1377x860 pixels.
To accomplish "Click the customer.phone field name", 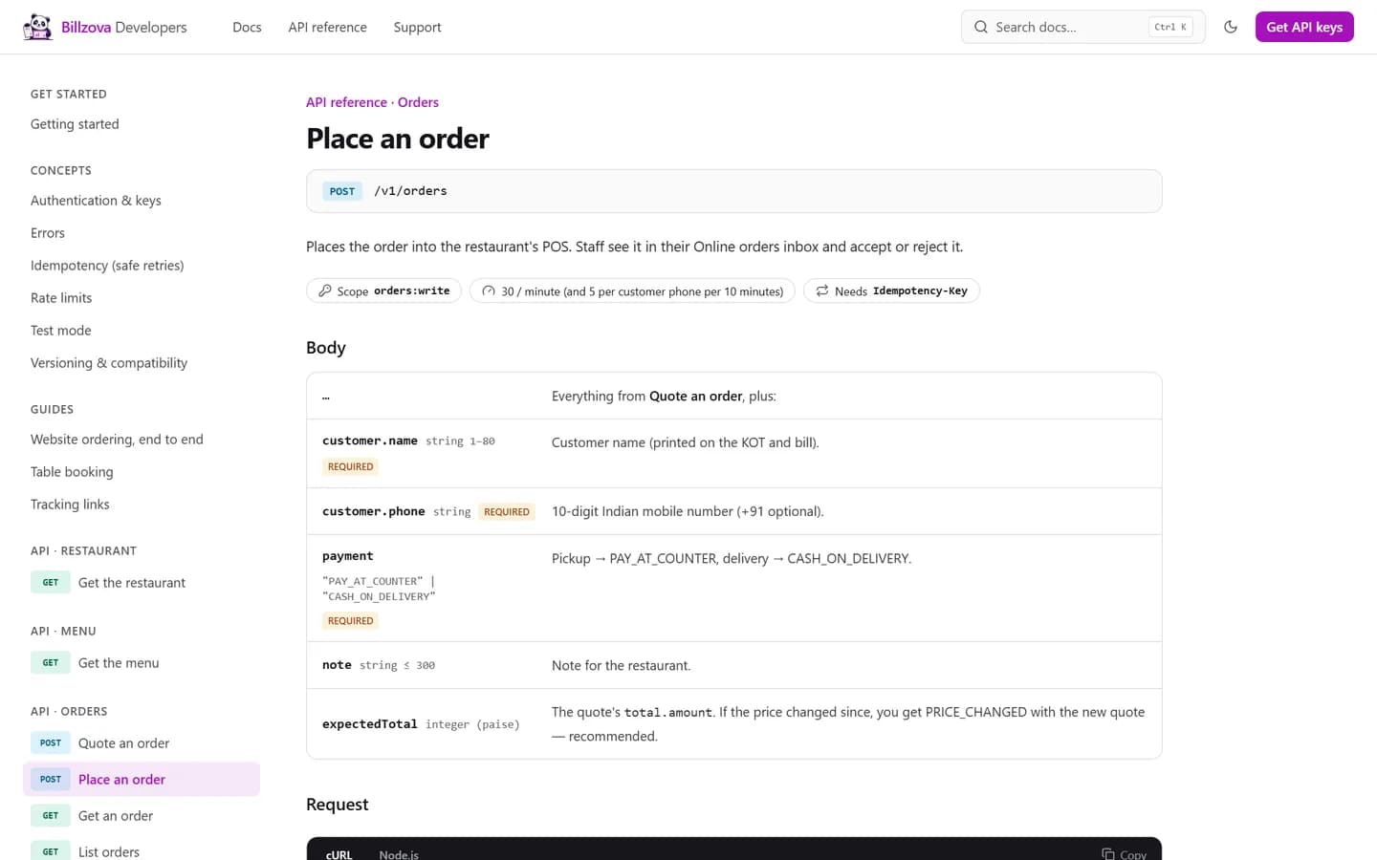I will tap(373, 511).
